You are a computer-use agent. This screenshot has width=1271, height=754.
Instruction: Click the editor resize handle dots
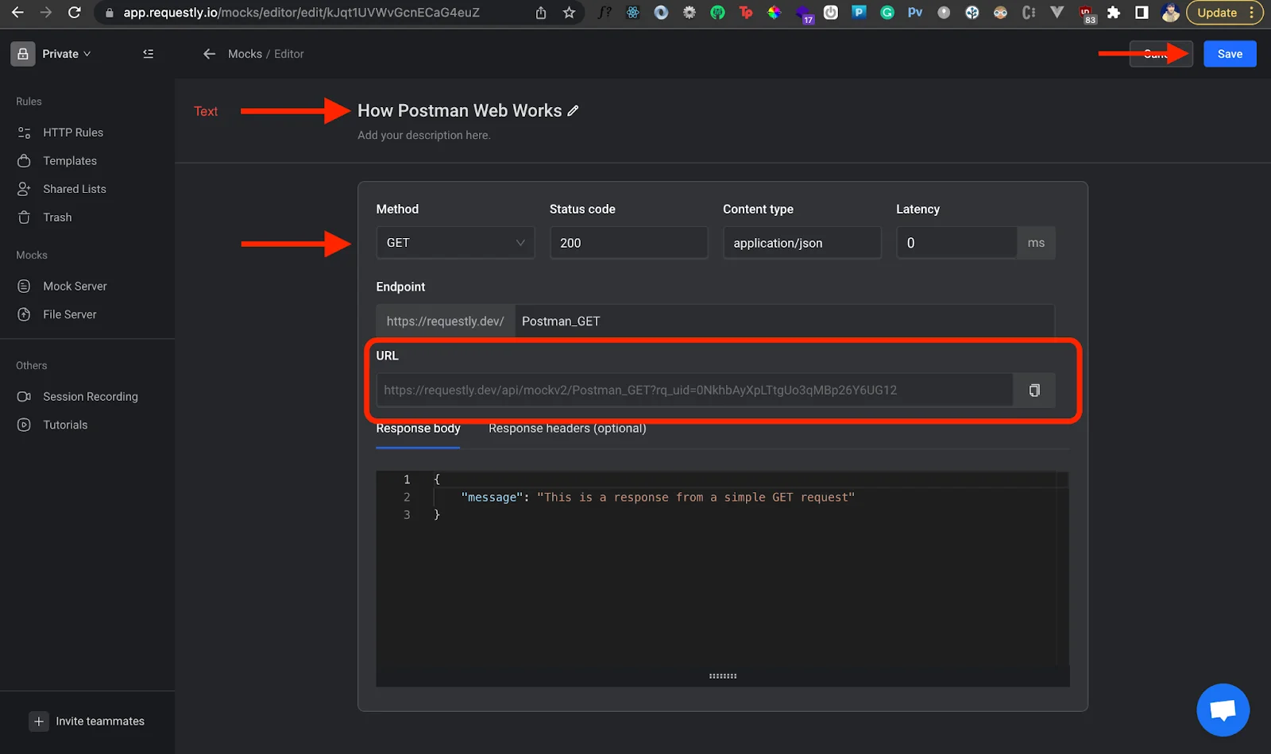click(723, 676)
